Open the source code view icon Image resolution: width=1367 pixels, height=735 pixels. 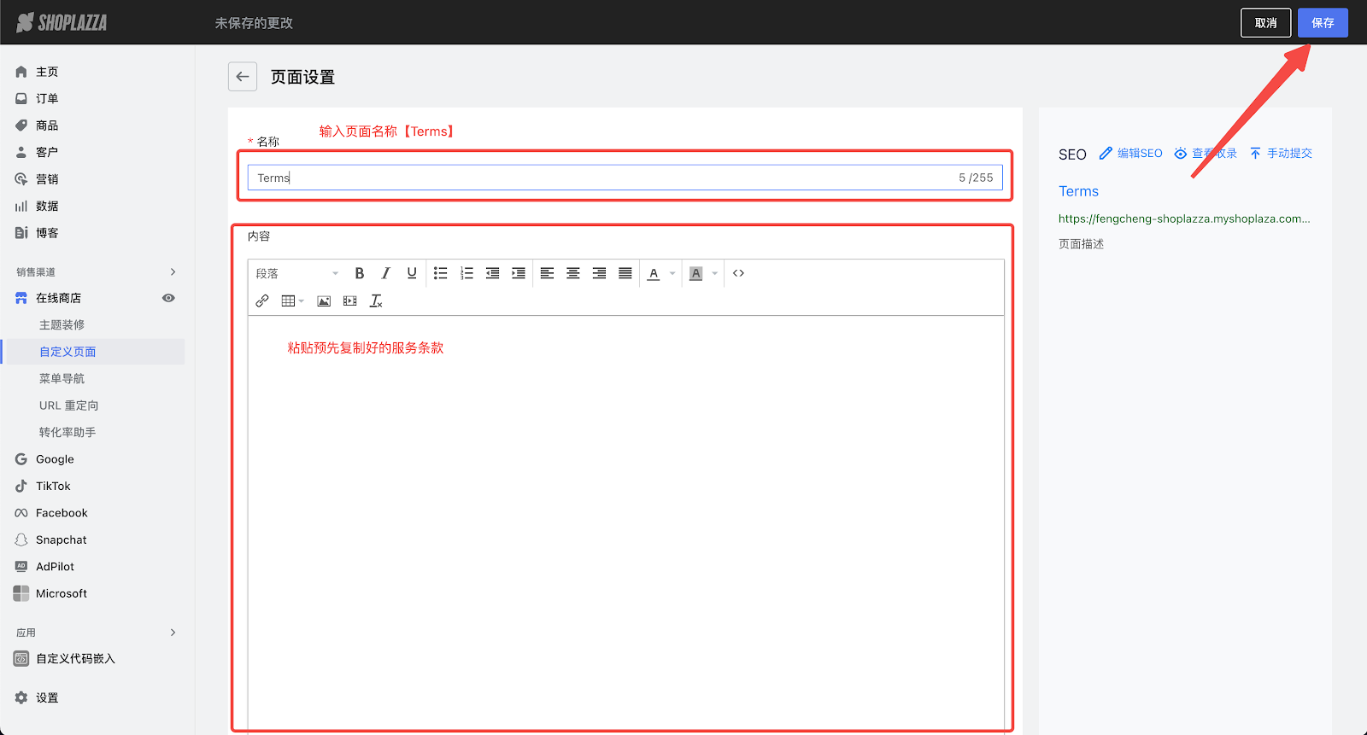pos(738,273)
